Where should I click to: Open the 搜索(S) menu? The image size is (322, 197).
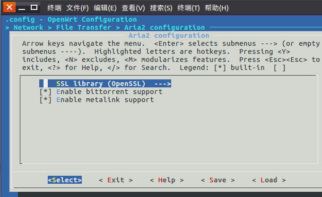click(161, 8)
